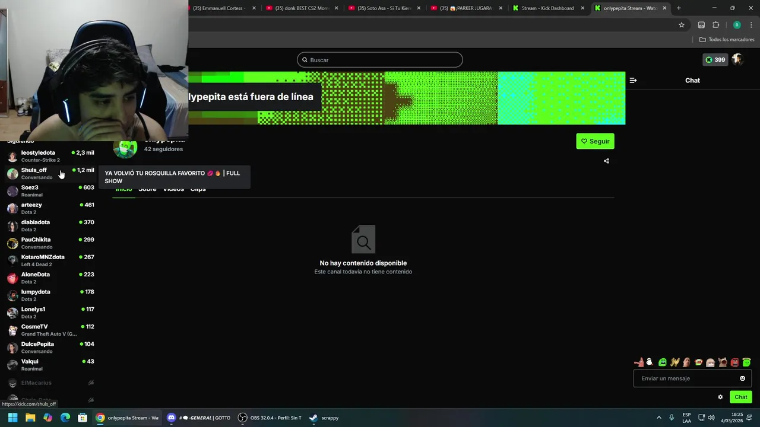
Task: Open Microsoft Store from taskbar
Action: 83,418
